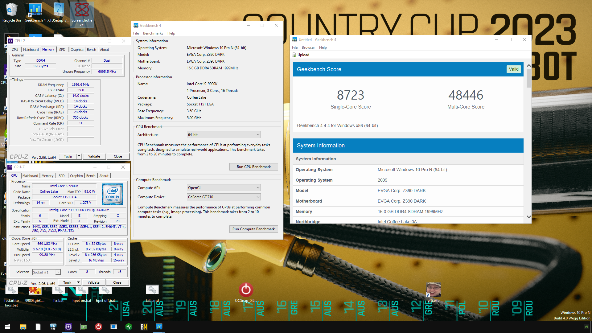Image resolution: width=592 pixels, height=333 pixels.
Task: Switch to Memory tab in lower CPU-Z window
Action: [47, 176]
